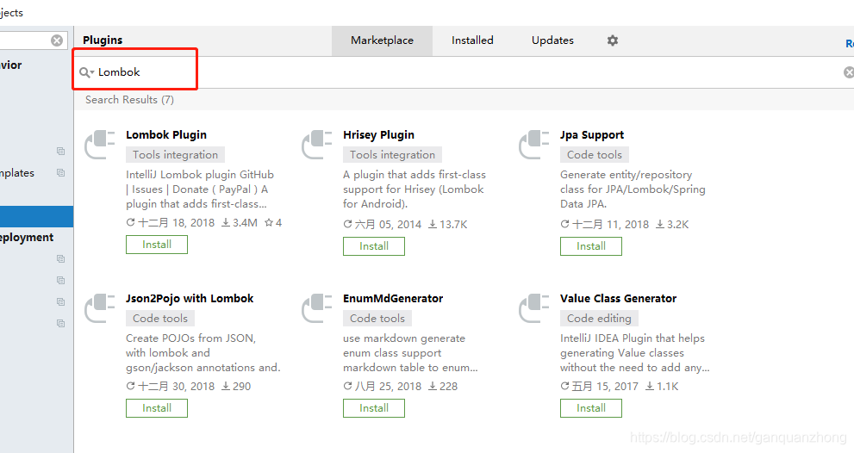This screenshot has width=854, height=453.
Task: Click the Jpa Support plugin icon
Action: pyautogui.click(x=534, y=145)
